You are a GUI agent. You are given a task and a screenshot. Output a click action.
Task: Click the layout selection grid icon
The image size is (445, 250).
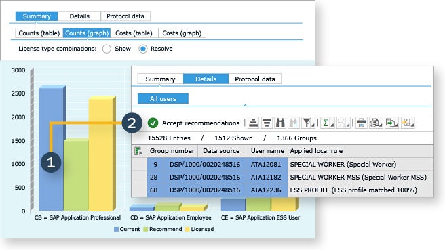tap(408, 123)
